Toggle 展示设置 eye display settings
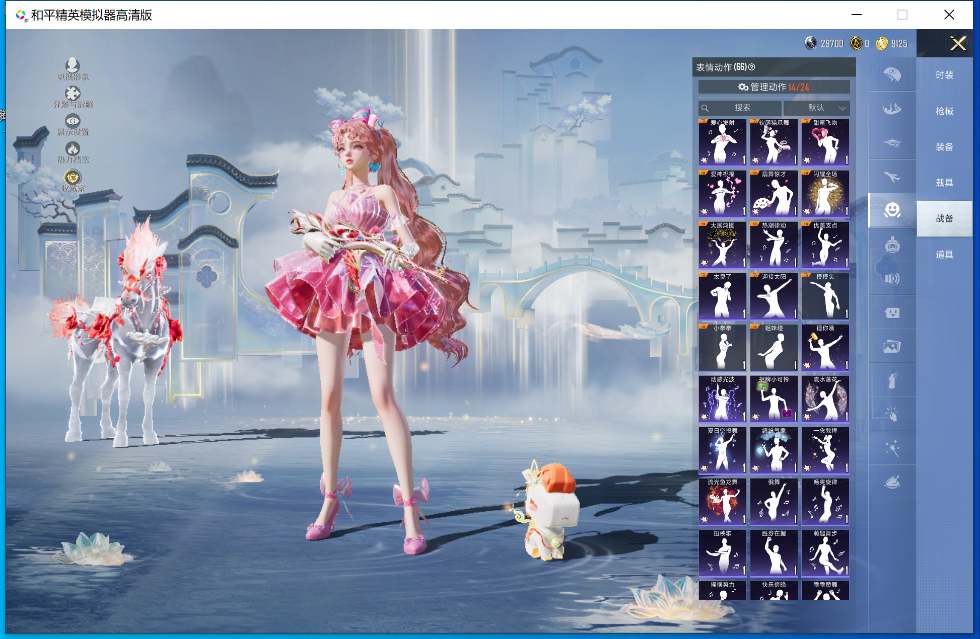 73,121
